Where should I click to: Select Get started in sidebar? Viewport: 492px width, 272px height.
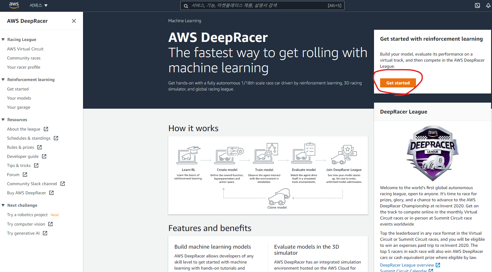click(x=18, y=89)
